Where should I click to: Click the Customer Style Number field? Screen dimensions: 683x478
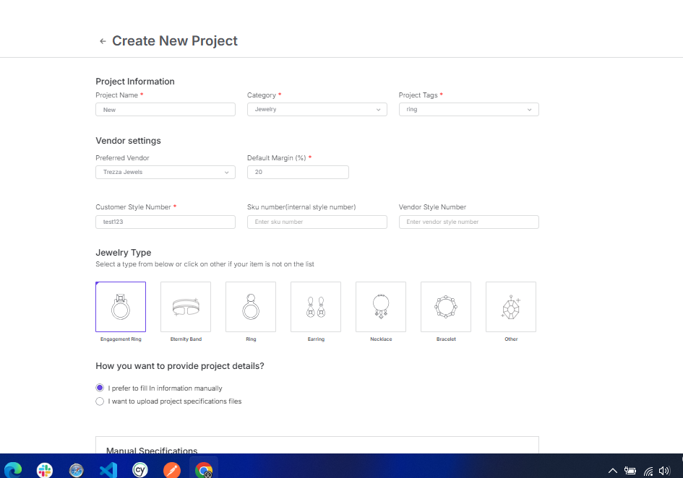[165, 222]
